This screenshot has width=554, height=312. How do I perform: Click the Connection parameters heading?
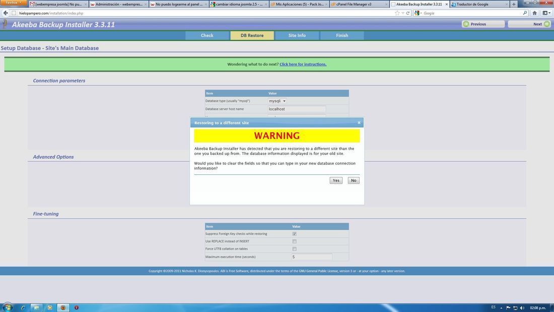[59, 81]
